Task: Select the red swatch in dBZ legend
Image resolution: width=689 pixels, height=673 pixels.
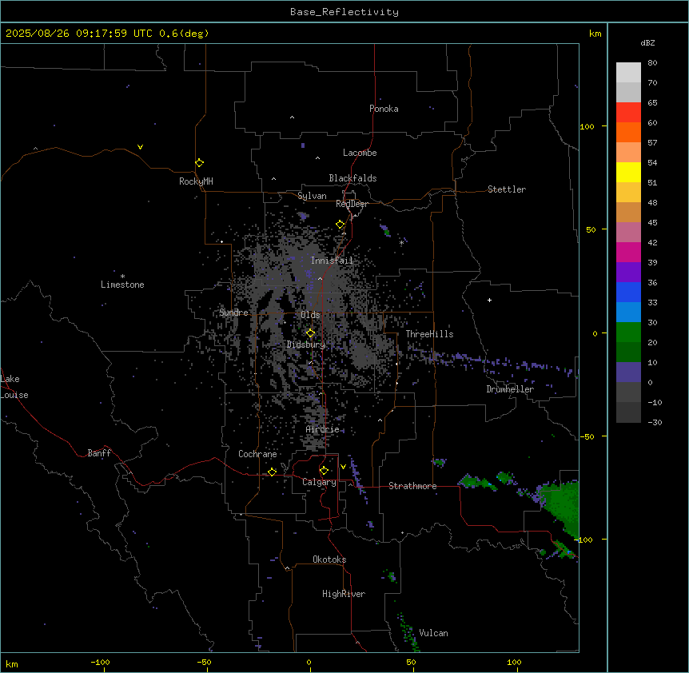Action: pyautogui.click(x=628, y=112)
